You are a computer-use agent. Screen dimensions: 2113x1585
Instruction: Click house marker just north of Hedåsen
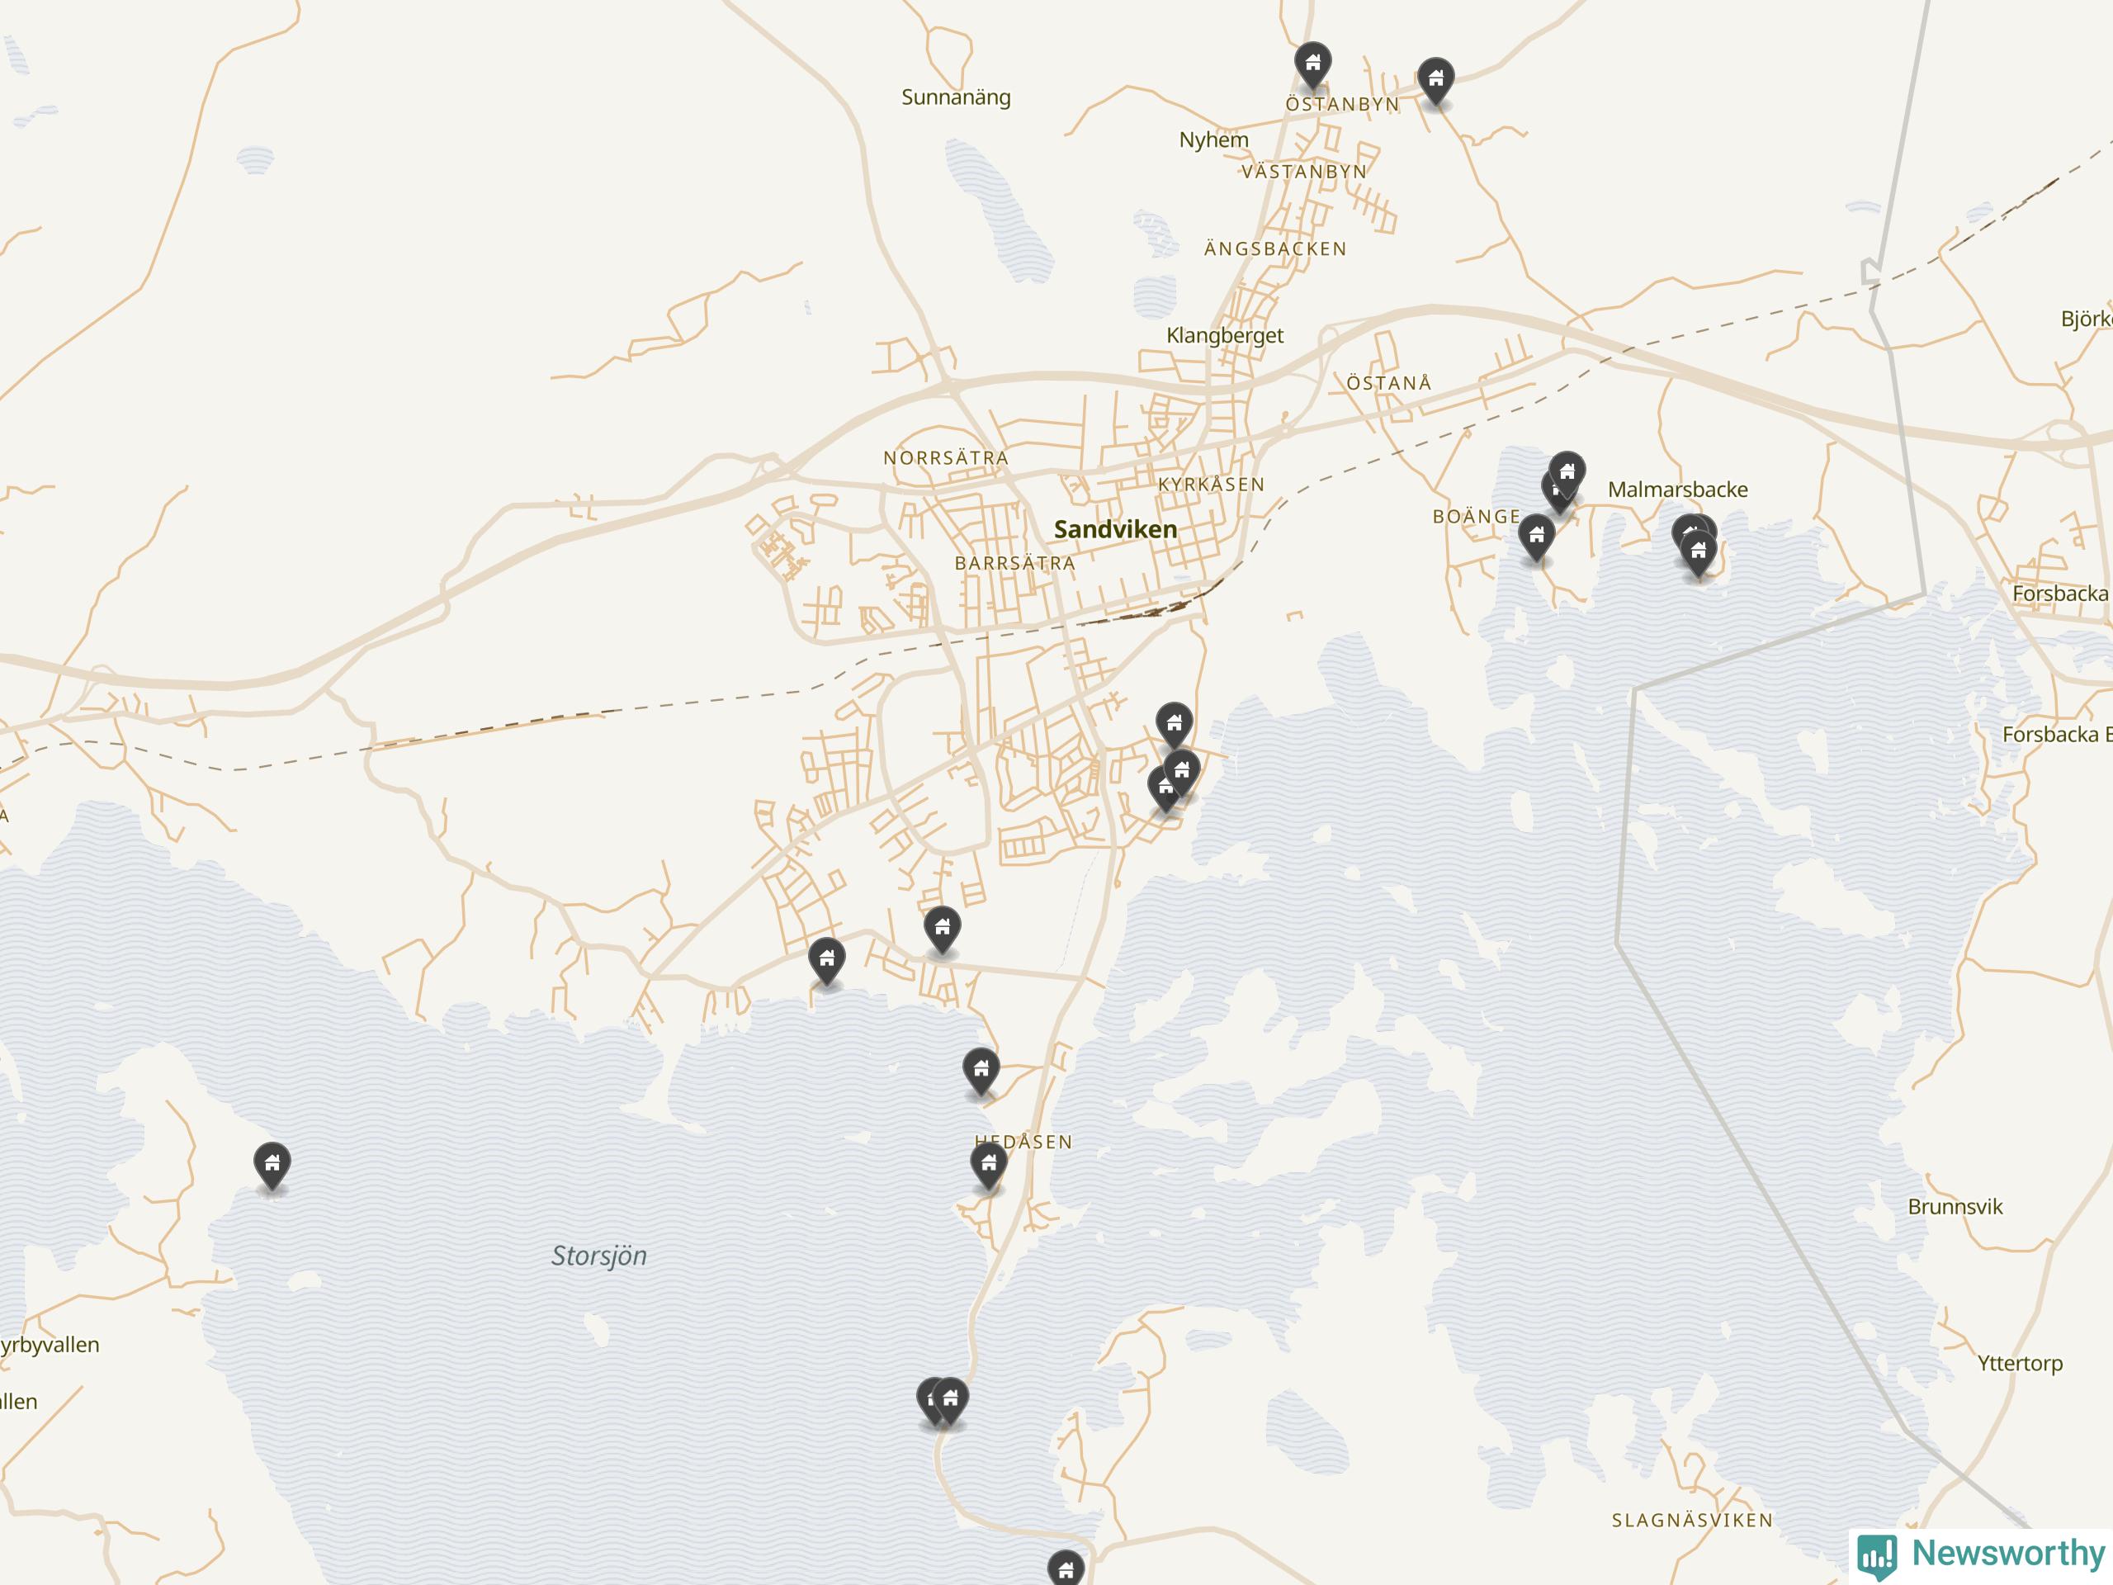(980, 1069)
